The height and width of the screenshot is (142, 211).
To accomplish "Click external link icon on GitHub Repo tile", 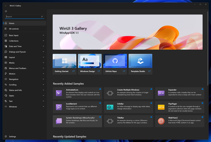I will (x=124, y=71).
